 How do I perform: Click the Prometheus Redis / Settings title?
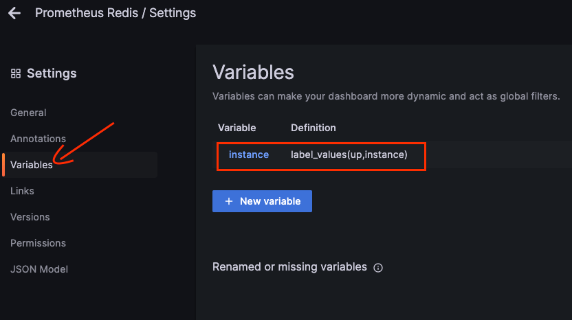click(115, 13)
